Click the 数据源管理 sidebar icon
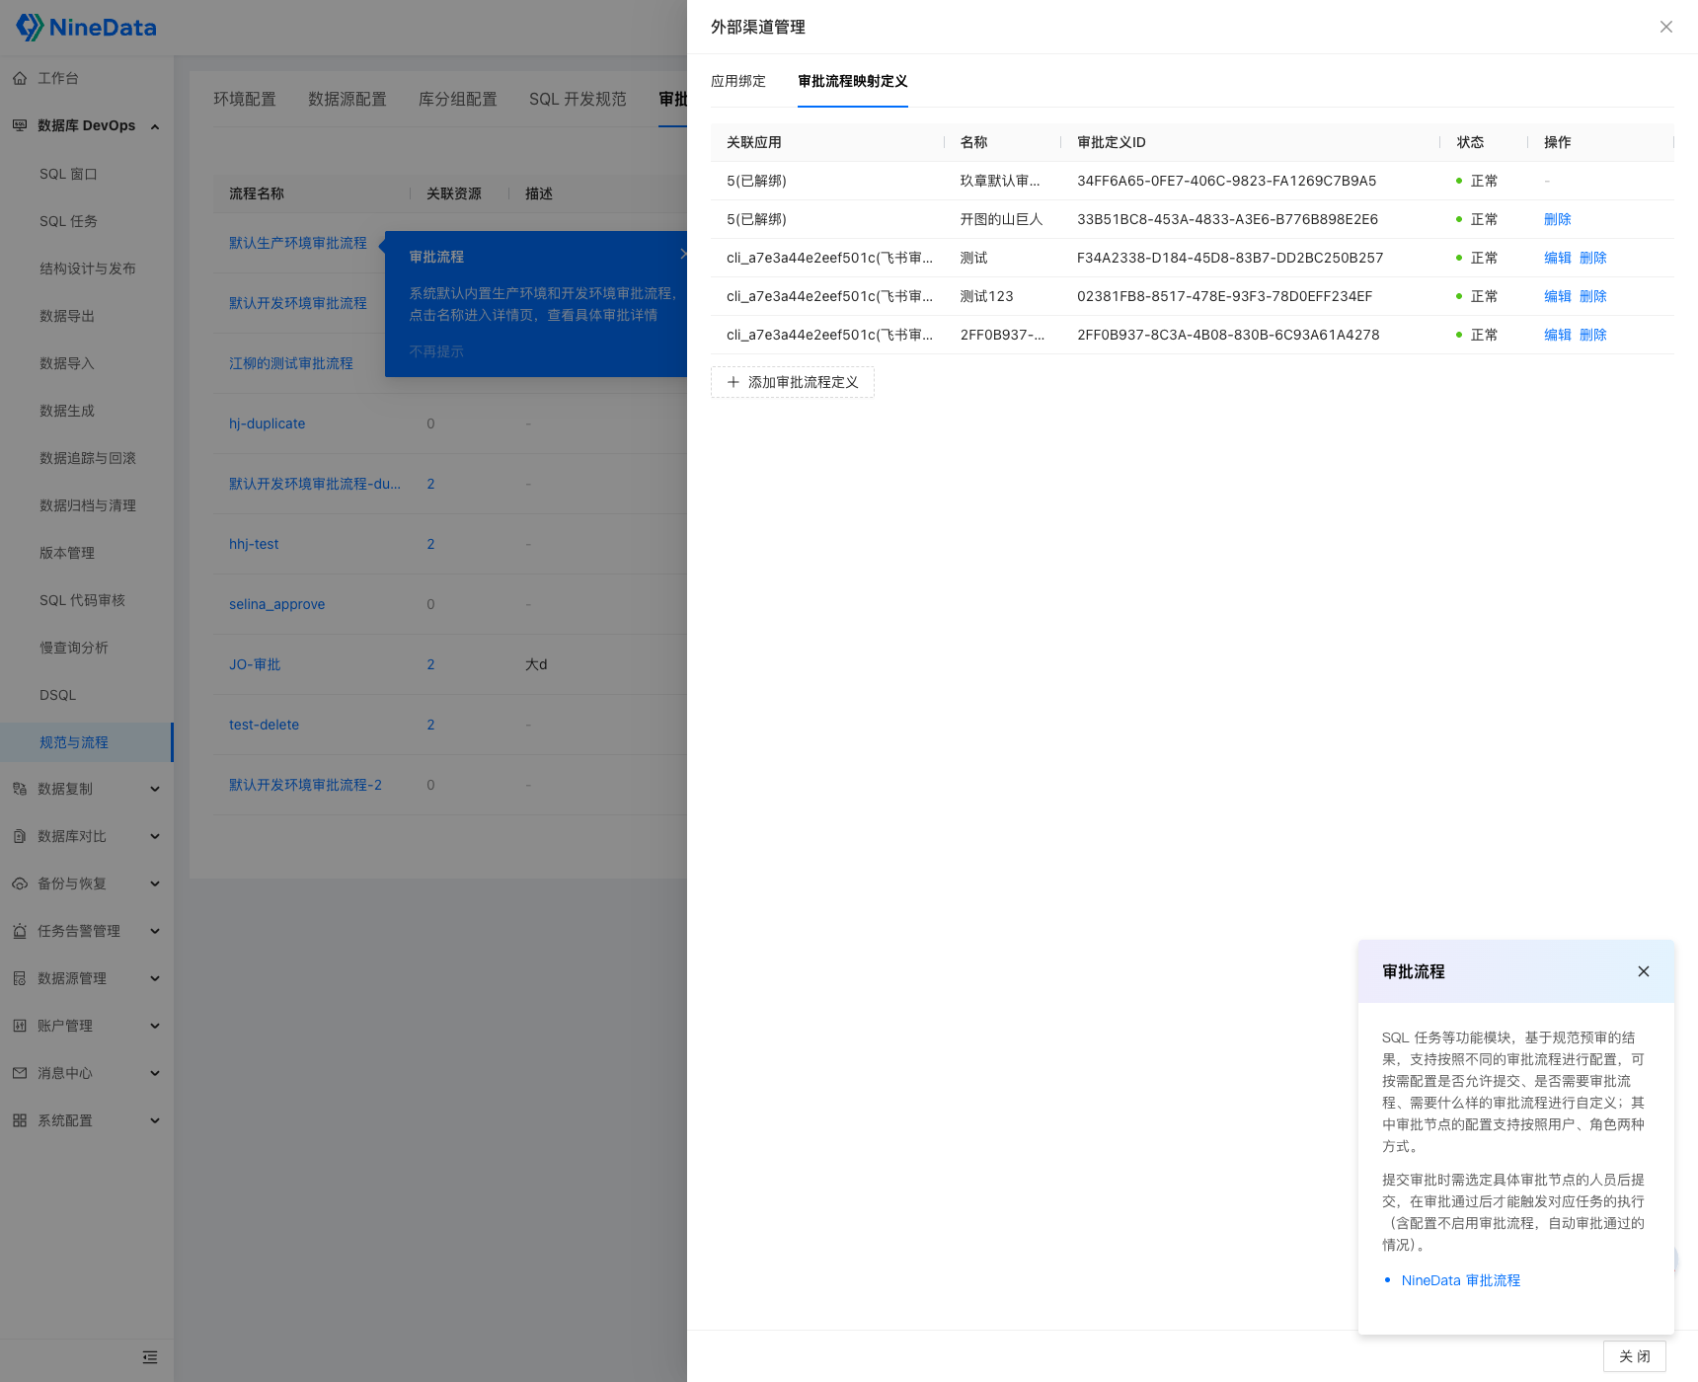The image size is (1698, 1382). coord(20,977)
